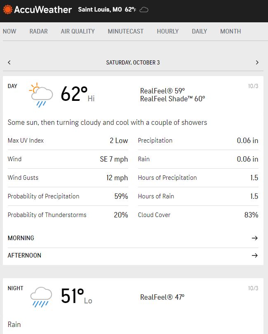Screen dimensions: 268x334
Task: Select the MINUTECAST tab
Action: (126, 31)
